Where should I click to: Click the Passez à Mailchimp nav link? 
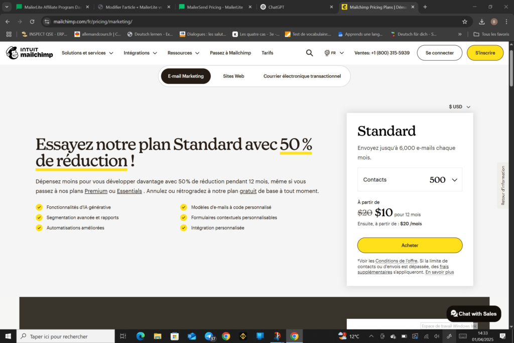coord(230,53)
